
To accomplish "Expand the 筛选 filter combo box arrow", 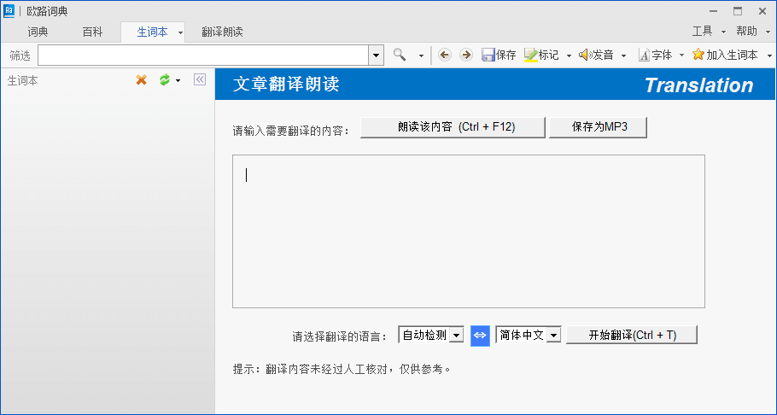I will [x=377, y=55].
